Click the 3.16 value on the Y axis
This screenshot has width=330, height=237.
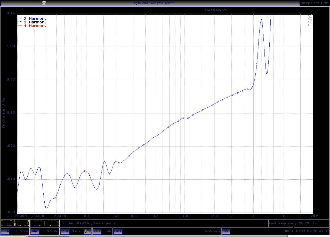tap(11, 13)
